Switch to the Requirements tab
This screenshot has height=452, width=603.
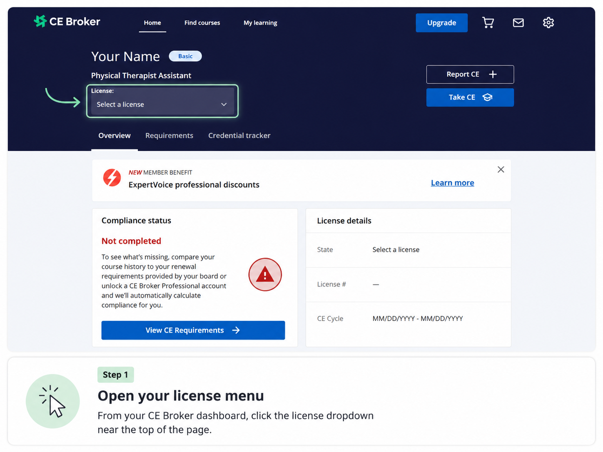pyautogui.click(x=169, y=136)
